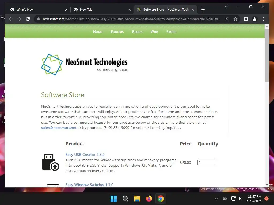Close the Software Store tab

point(193,10)
